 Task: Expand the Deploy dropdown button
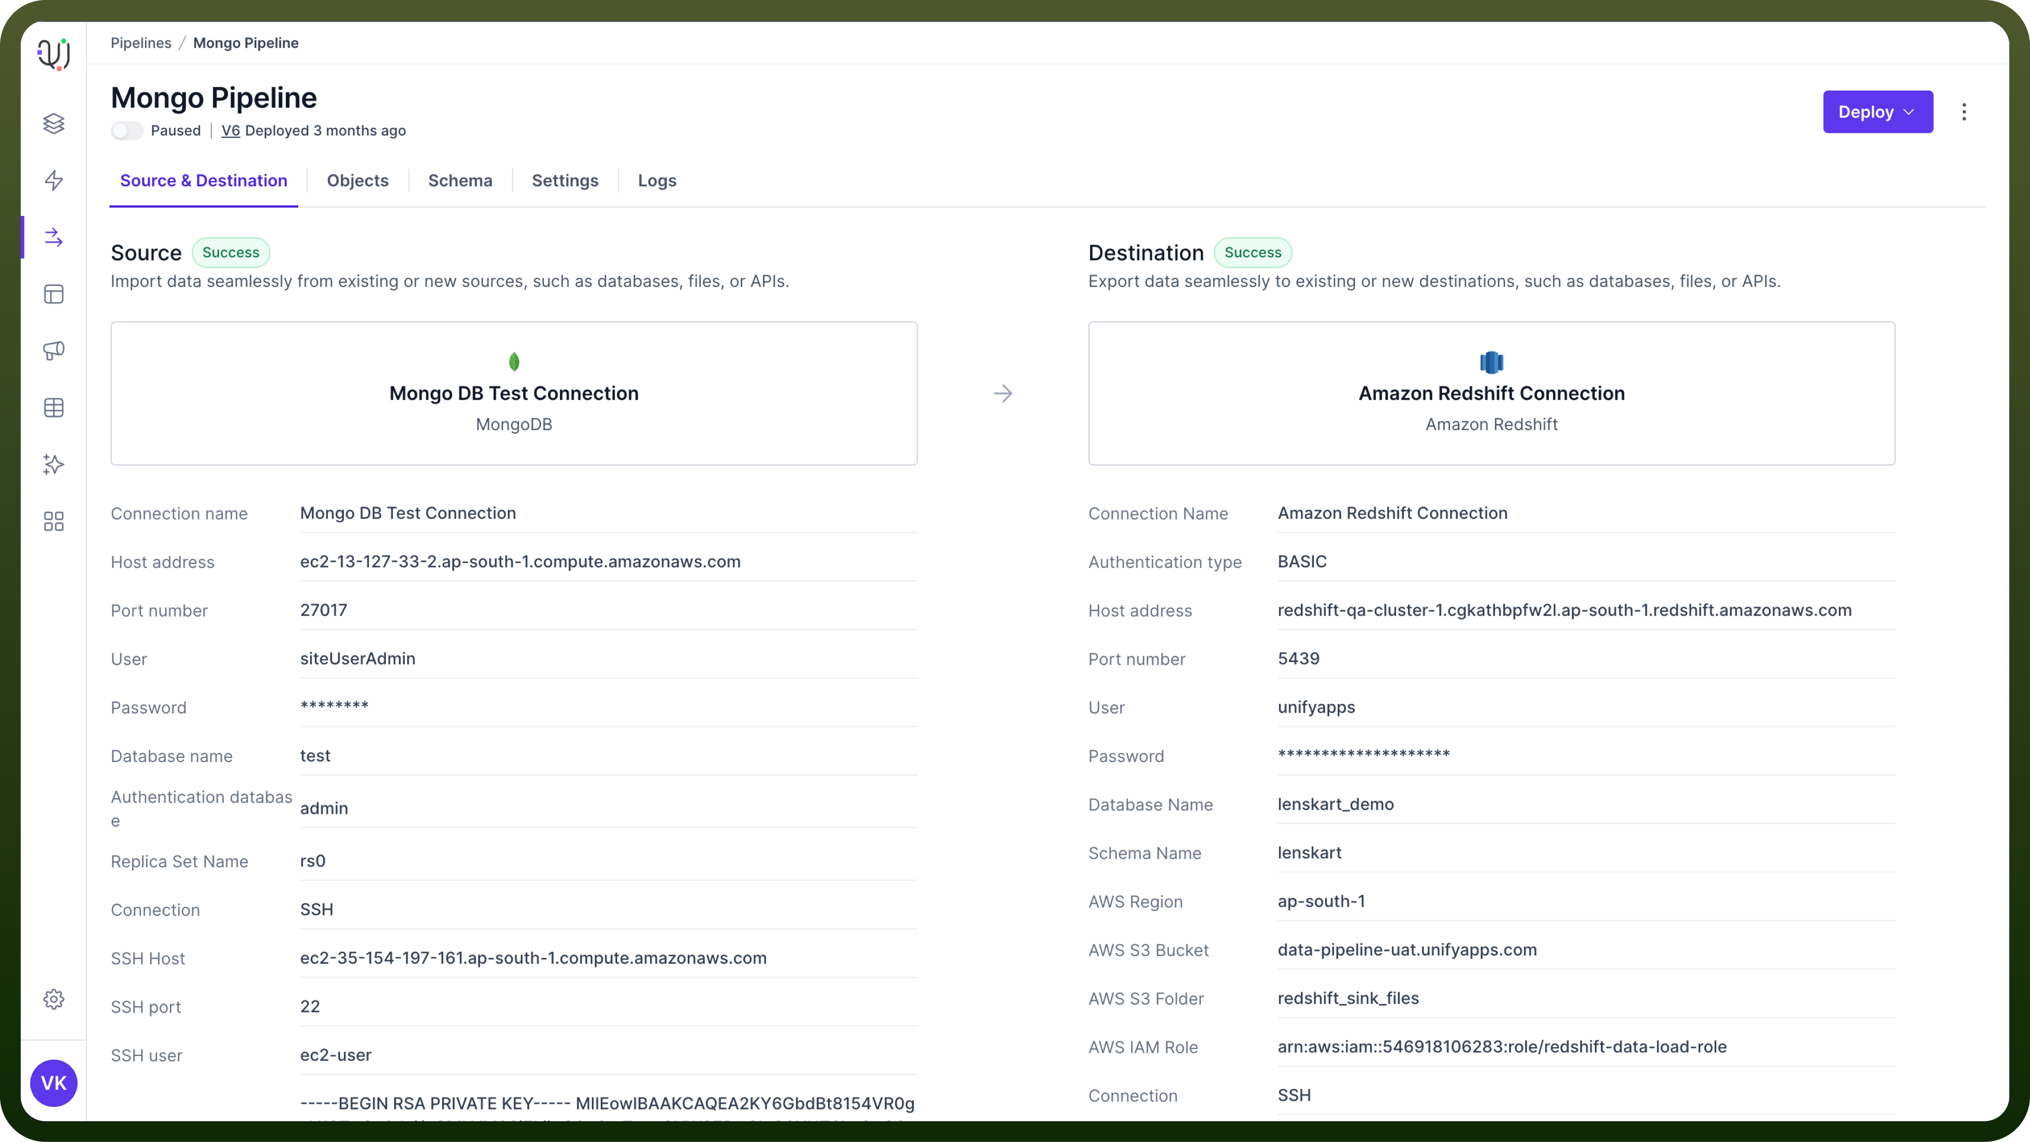point(1877,112)
